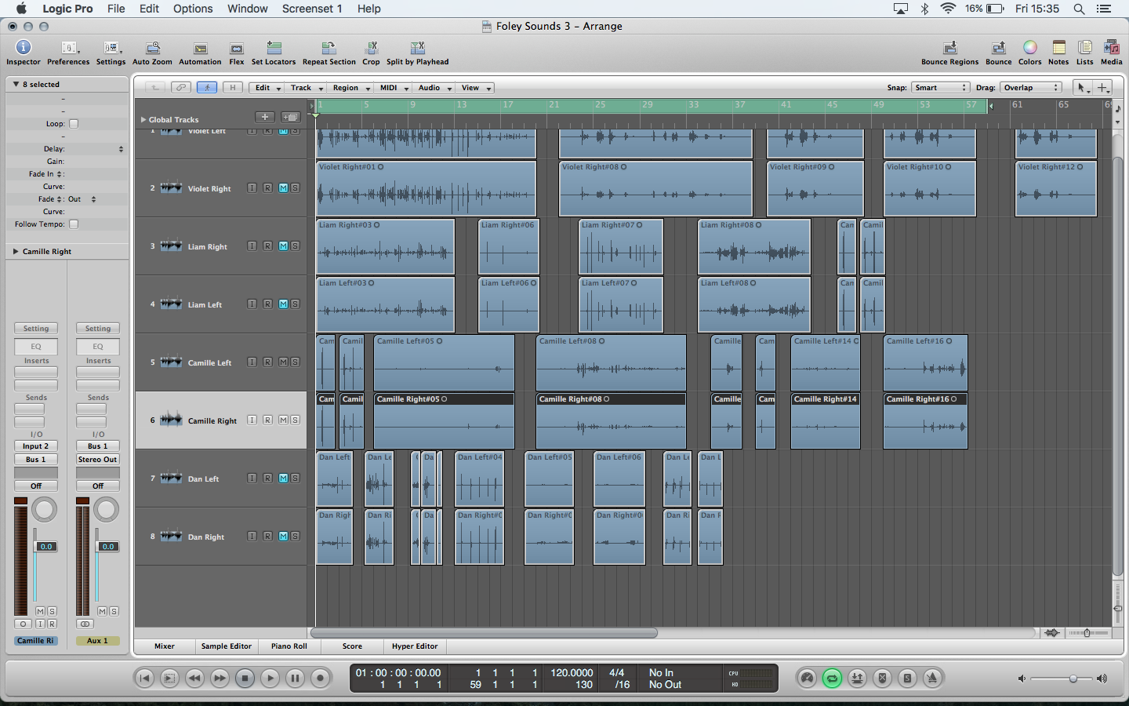Open the Score tab
Screen dimensions: 1129x706
pos(352,646)
